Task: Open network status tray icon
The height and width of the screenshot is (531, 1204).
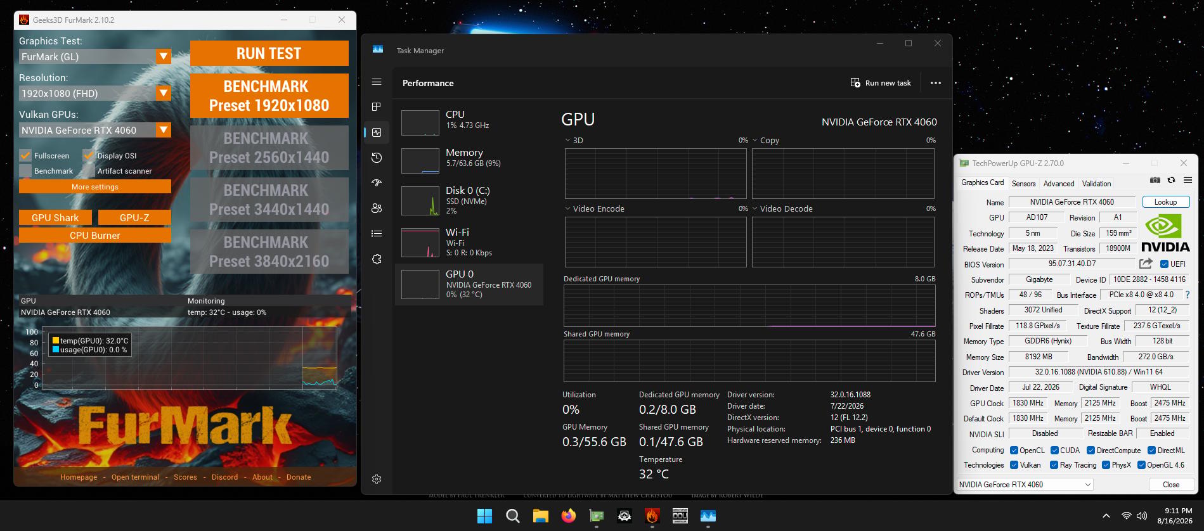Action: (x=1127, y=516)
